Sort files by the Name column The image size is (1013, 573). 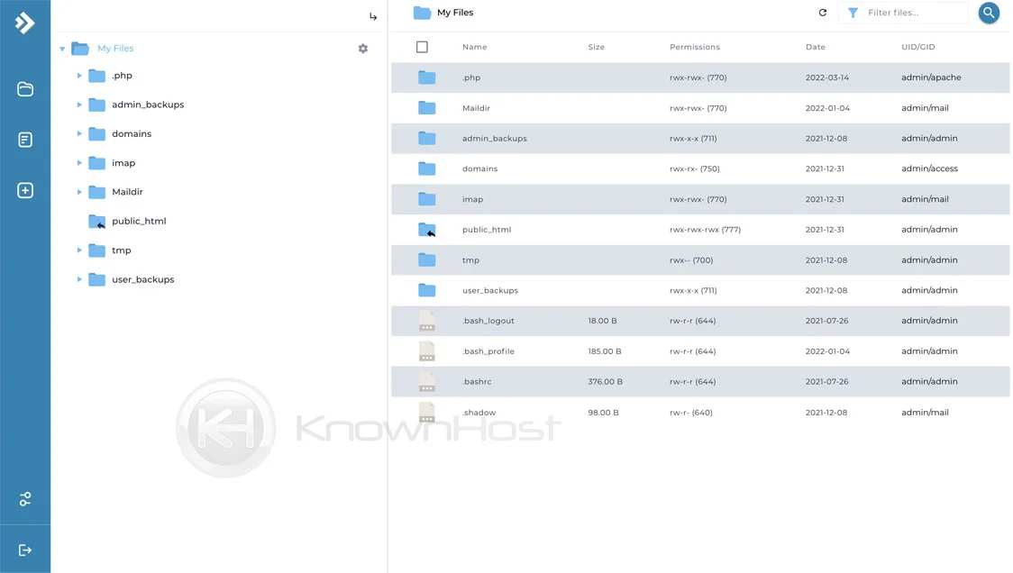[474, 47]
